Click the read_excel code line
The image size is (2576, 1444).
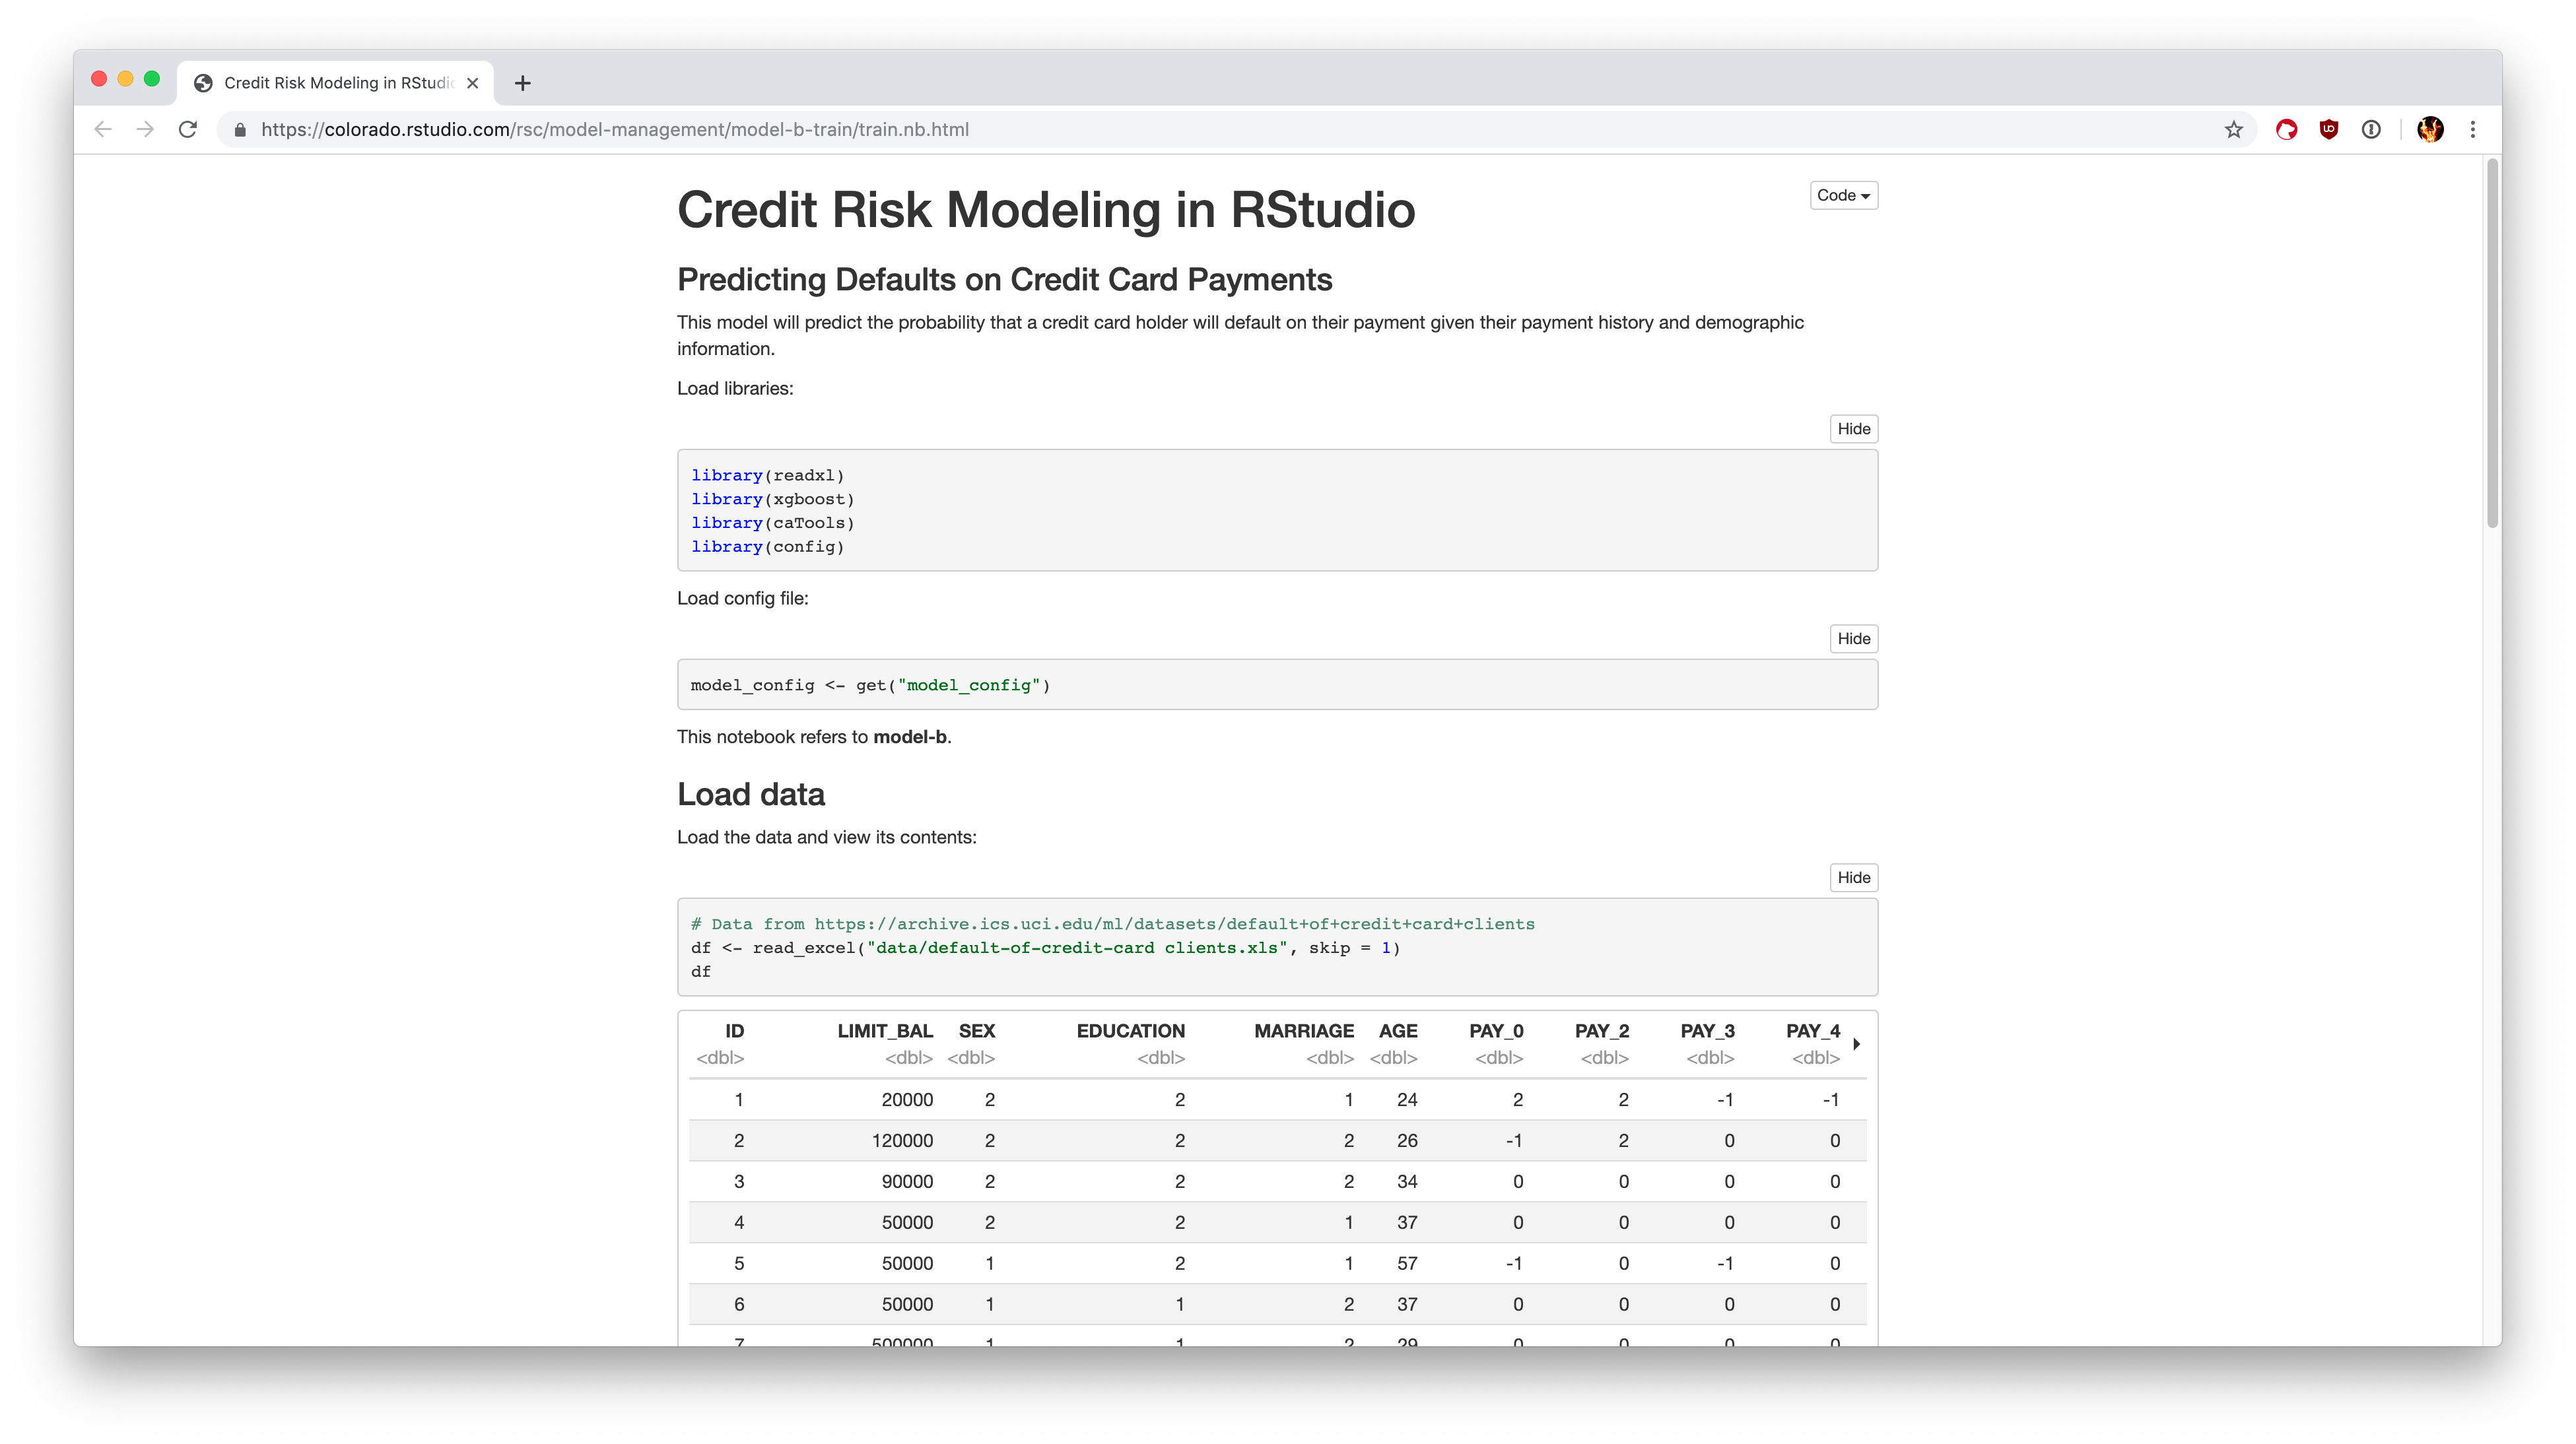(x=1045, y=948)
